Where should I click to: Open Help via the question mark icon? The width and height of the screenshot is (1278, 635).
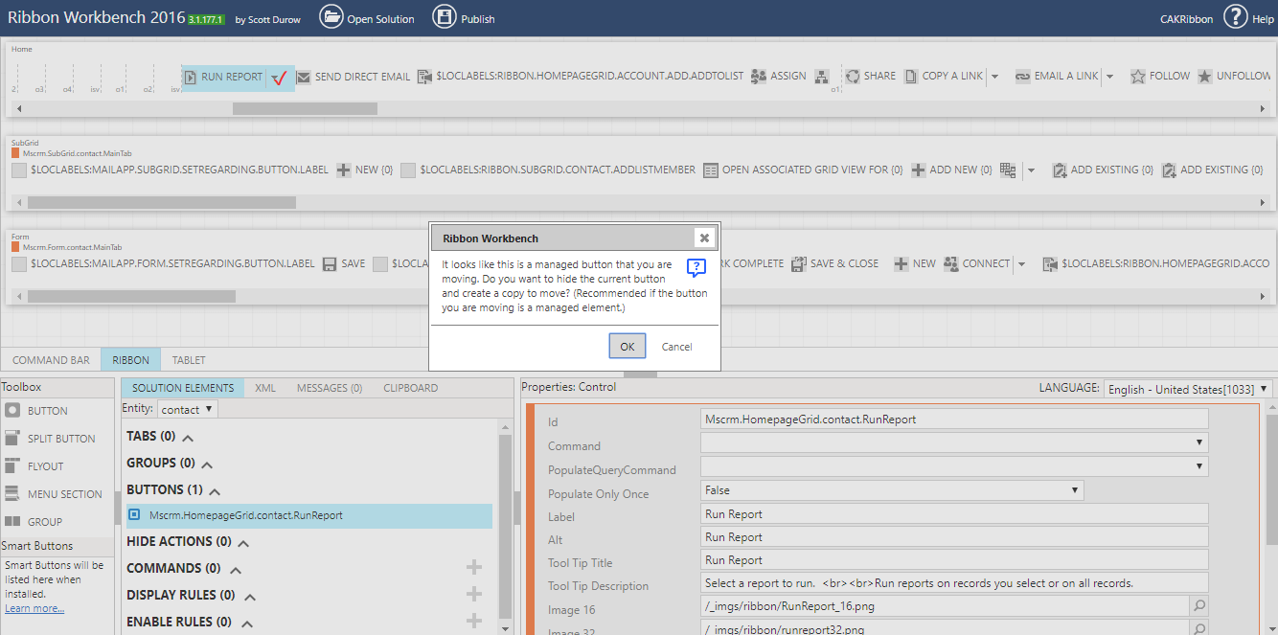pos(1236,16)
